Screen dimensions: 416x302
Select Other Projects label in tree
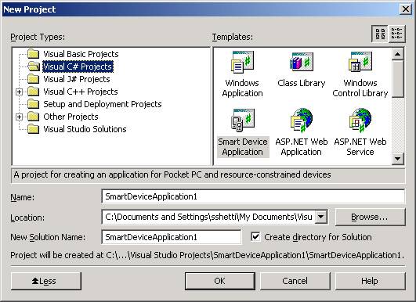71,117
